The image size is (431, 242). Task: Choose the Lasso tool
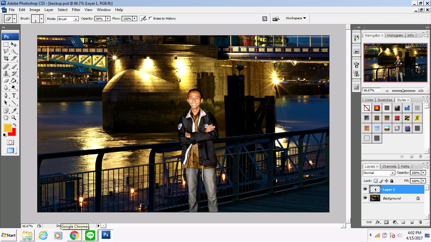click(x=6, y=51)
